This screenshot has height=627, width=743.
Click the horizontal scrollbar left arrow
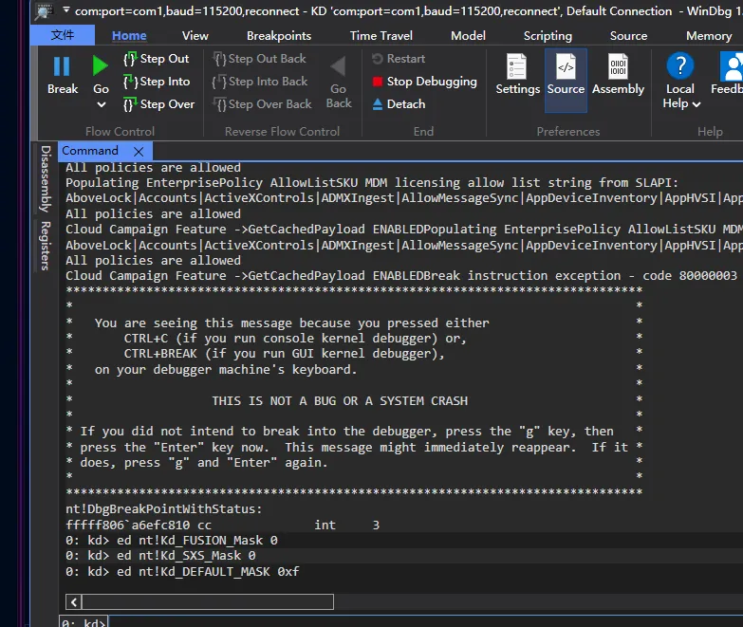click(x=74, y=602)
